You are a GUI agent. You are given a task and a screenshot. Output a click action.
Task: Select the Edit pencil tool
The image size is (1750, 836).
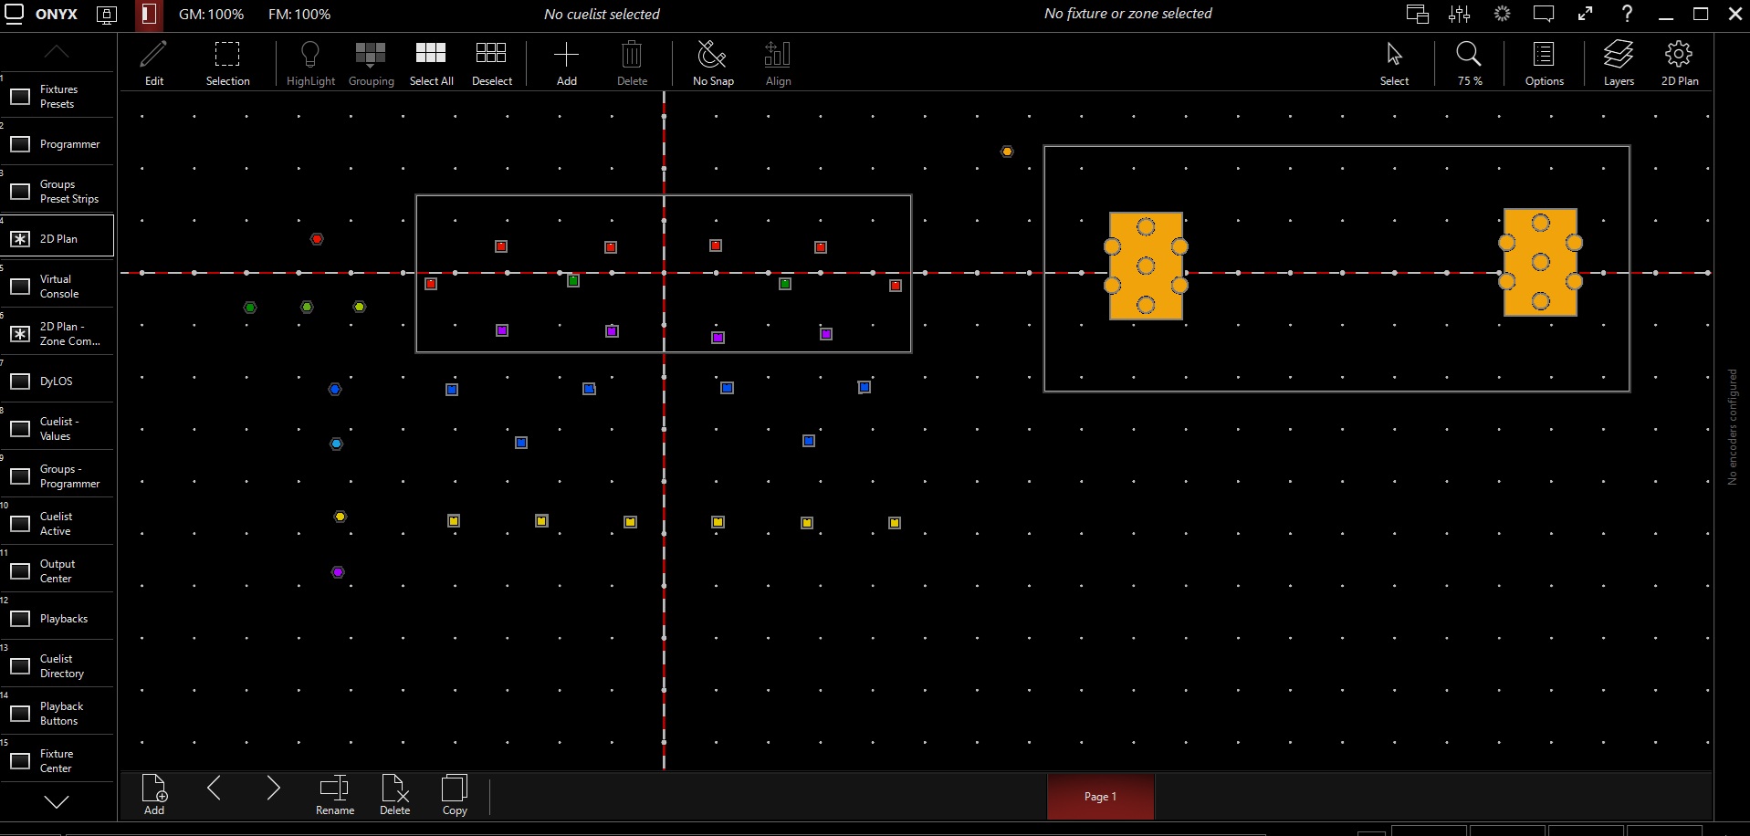(154, 63)
